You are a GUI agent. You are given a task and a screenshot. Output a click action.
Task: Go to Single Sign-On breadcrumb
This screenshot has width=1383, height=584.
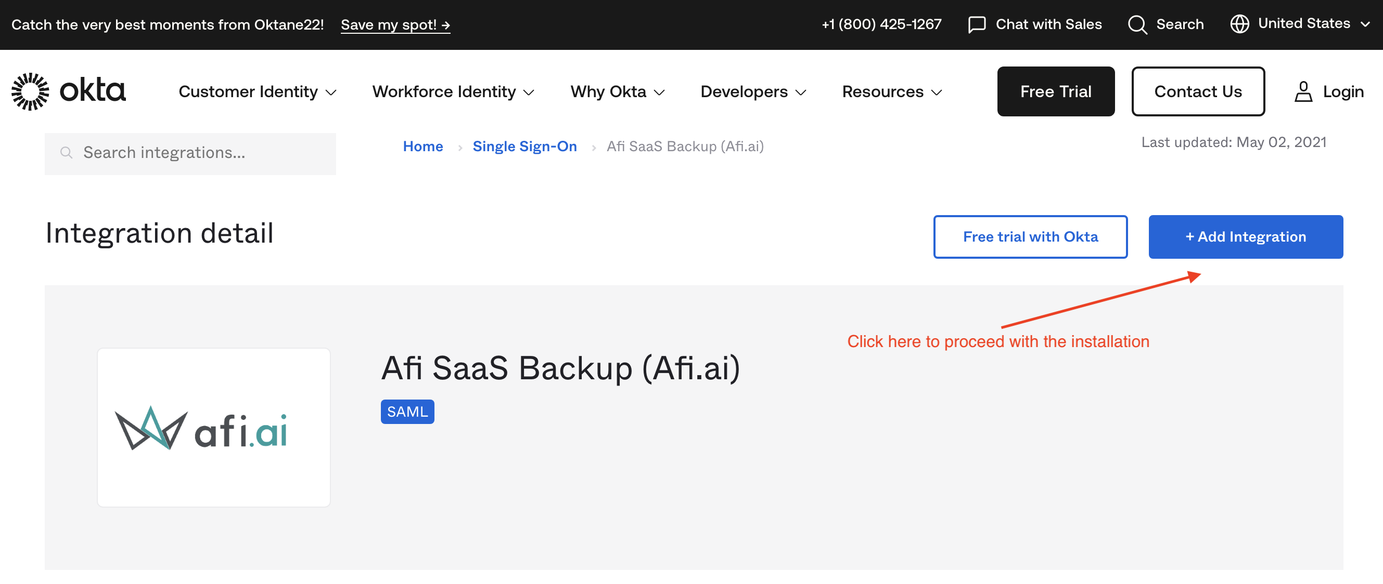[x=524, y=147]
